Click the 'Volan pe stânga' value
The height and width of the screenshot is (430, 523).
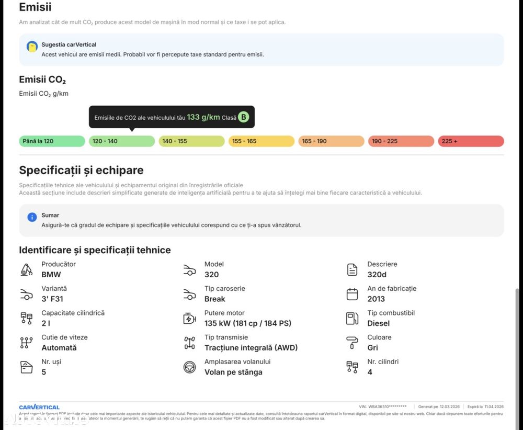233,372
